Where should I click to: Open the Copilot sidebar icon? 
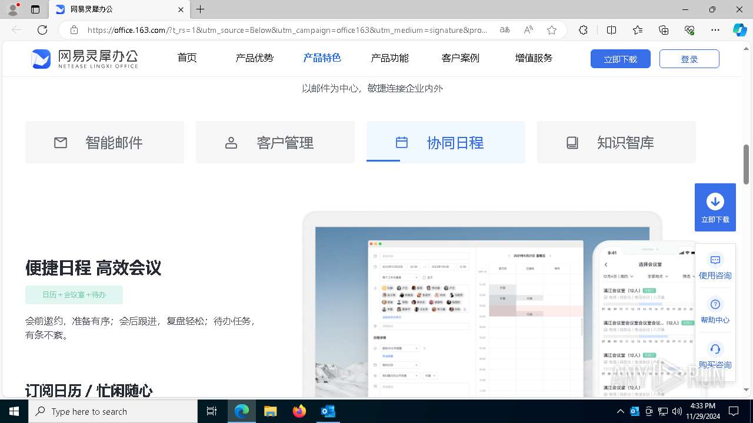tap(739, 30)
